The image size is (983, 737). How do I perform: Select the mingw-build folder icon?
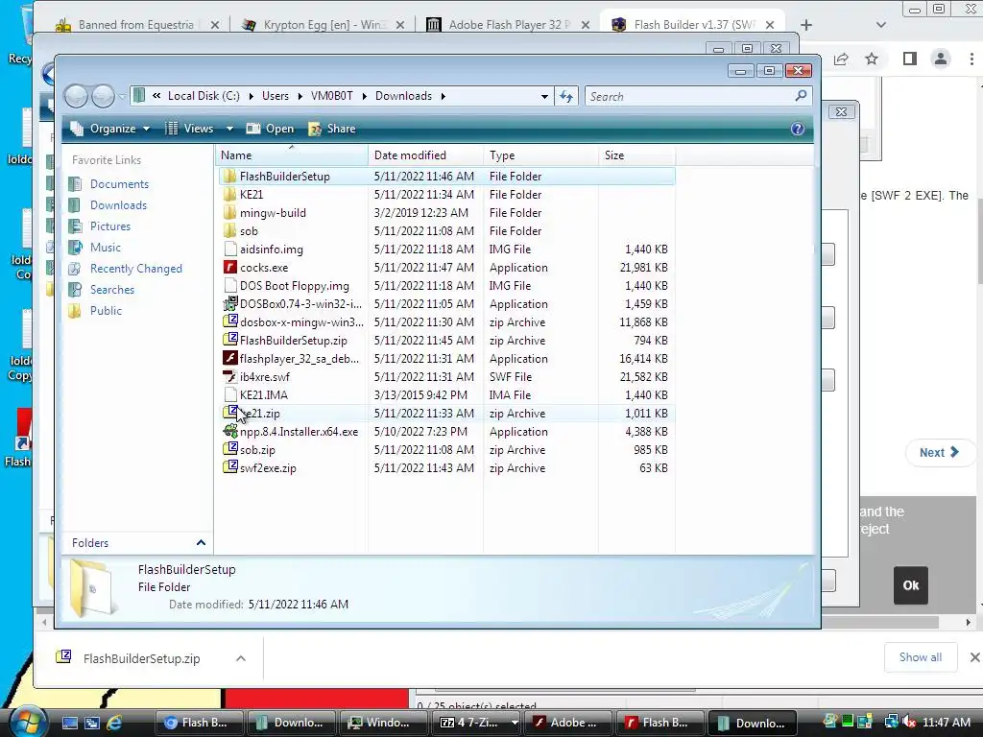230,212
